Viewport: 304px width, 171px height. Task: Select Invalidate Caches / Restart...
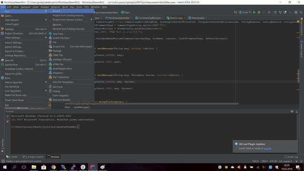tap(24, 69)
